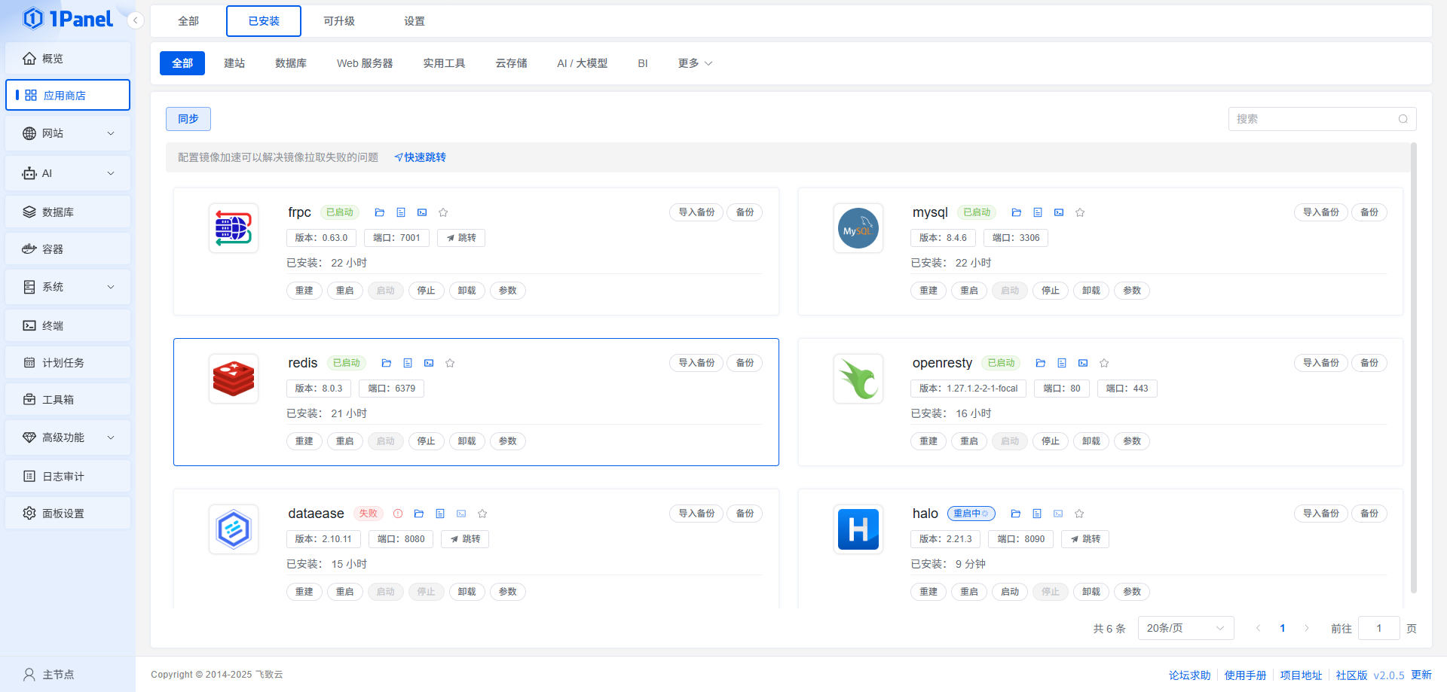Click the halo application logo
This screenshot has width=1447, height=692.
(x=858, y=529)
